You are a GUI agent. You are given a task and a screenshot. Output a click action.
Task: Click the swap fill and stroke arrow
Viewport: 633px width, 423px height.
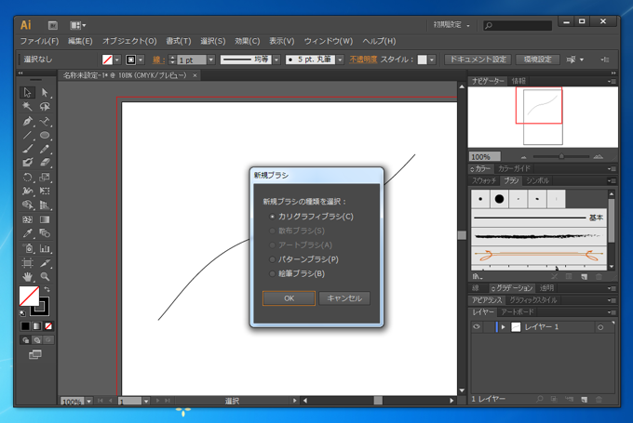tap(47, 289)
